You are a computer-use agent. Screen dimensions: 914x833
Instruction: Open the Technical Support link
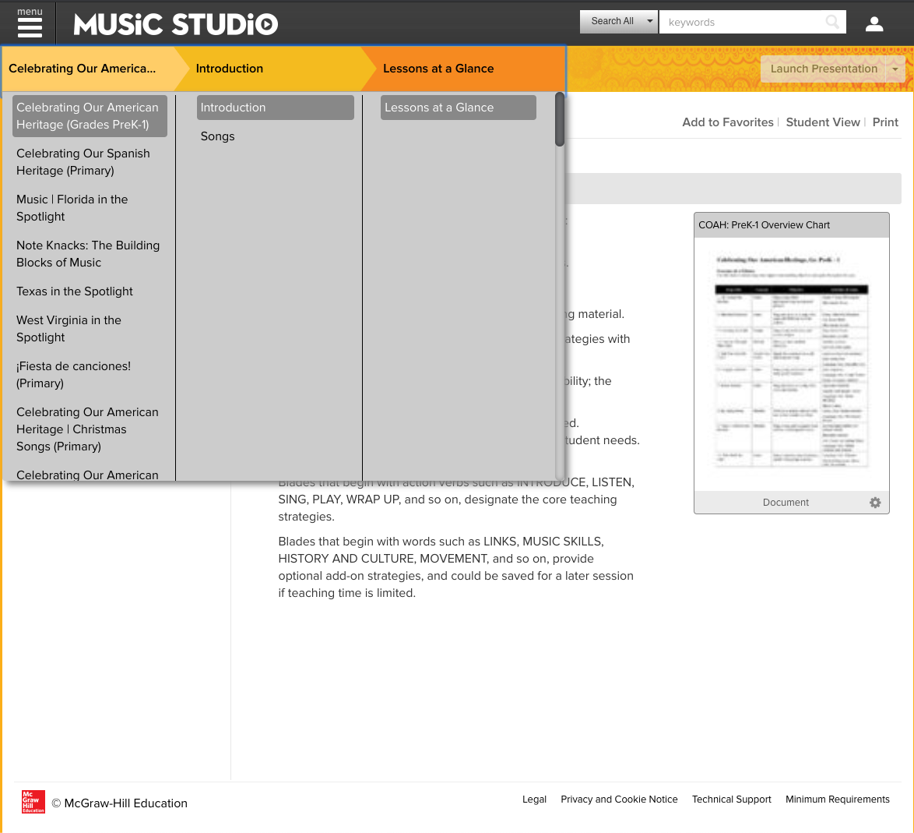732,799
